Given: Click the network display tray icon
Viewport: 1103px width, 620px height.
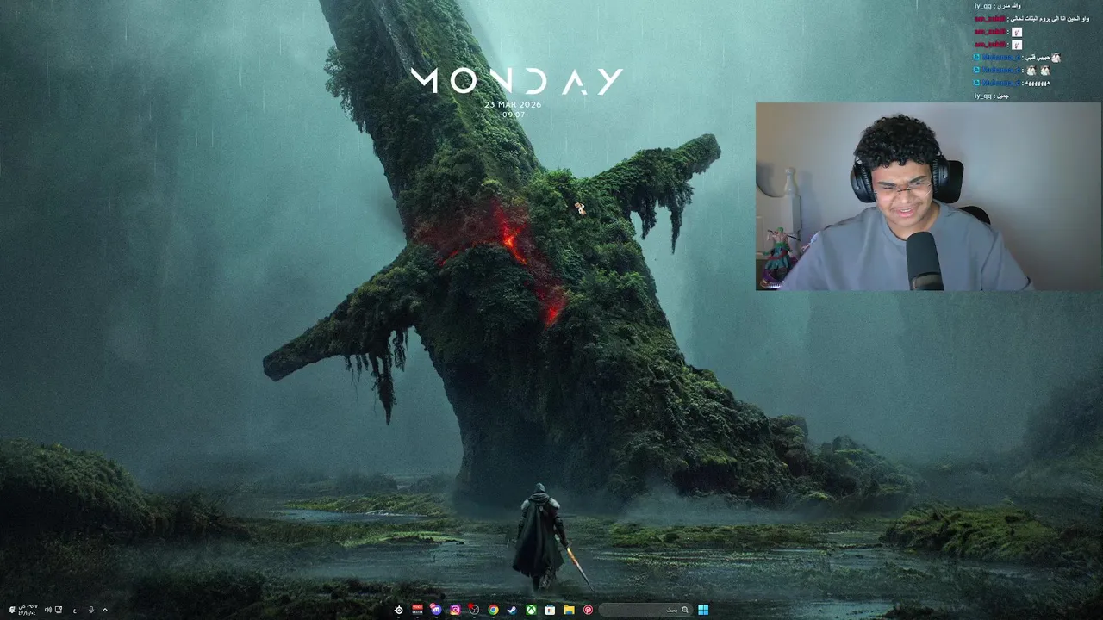Looking at the screenshot, I should 59,610.
